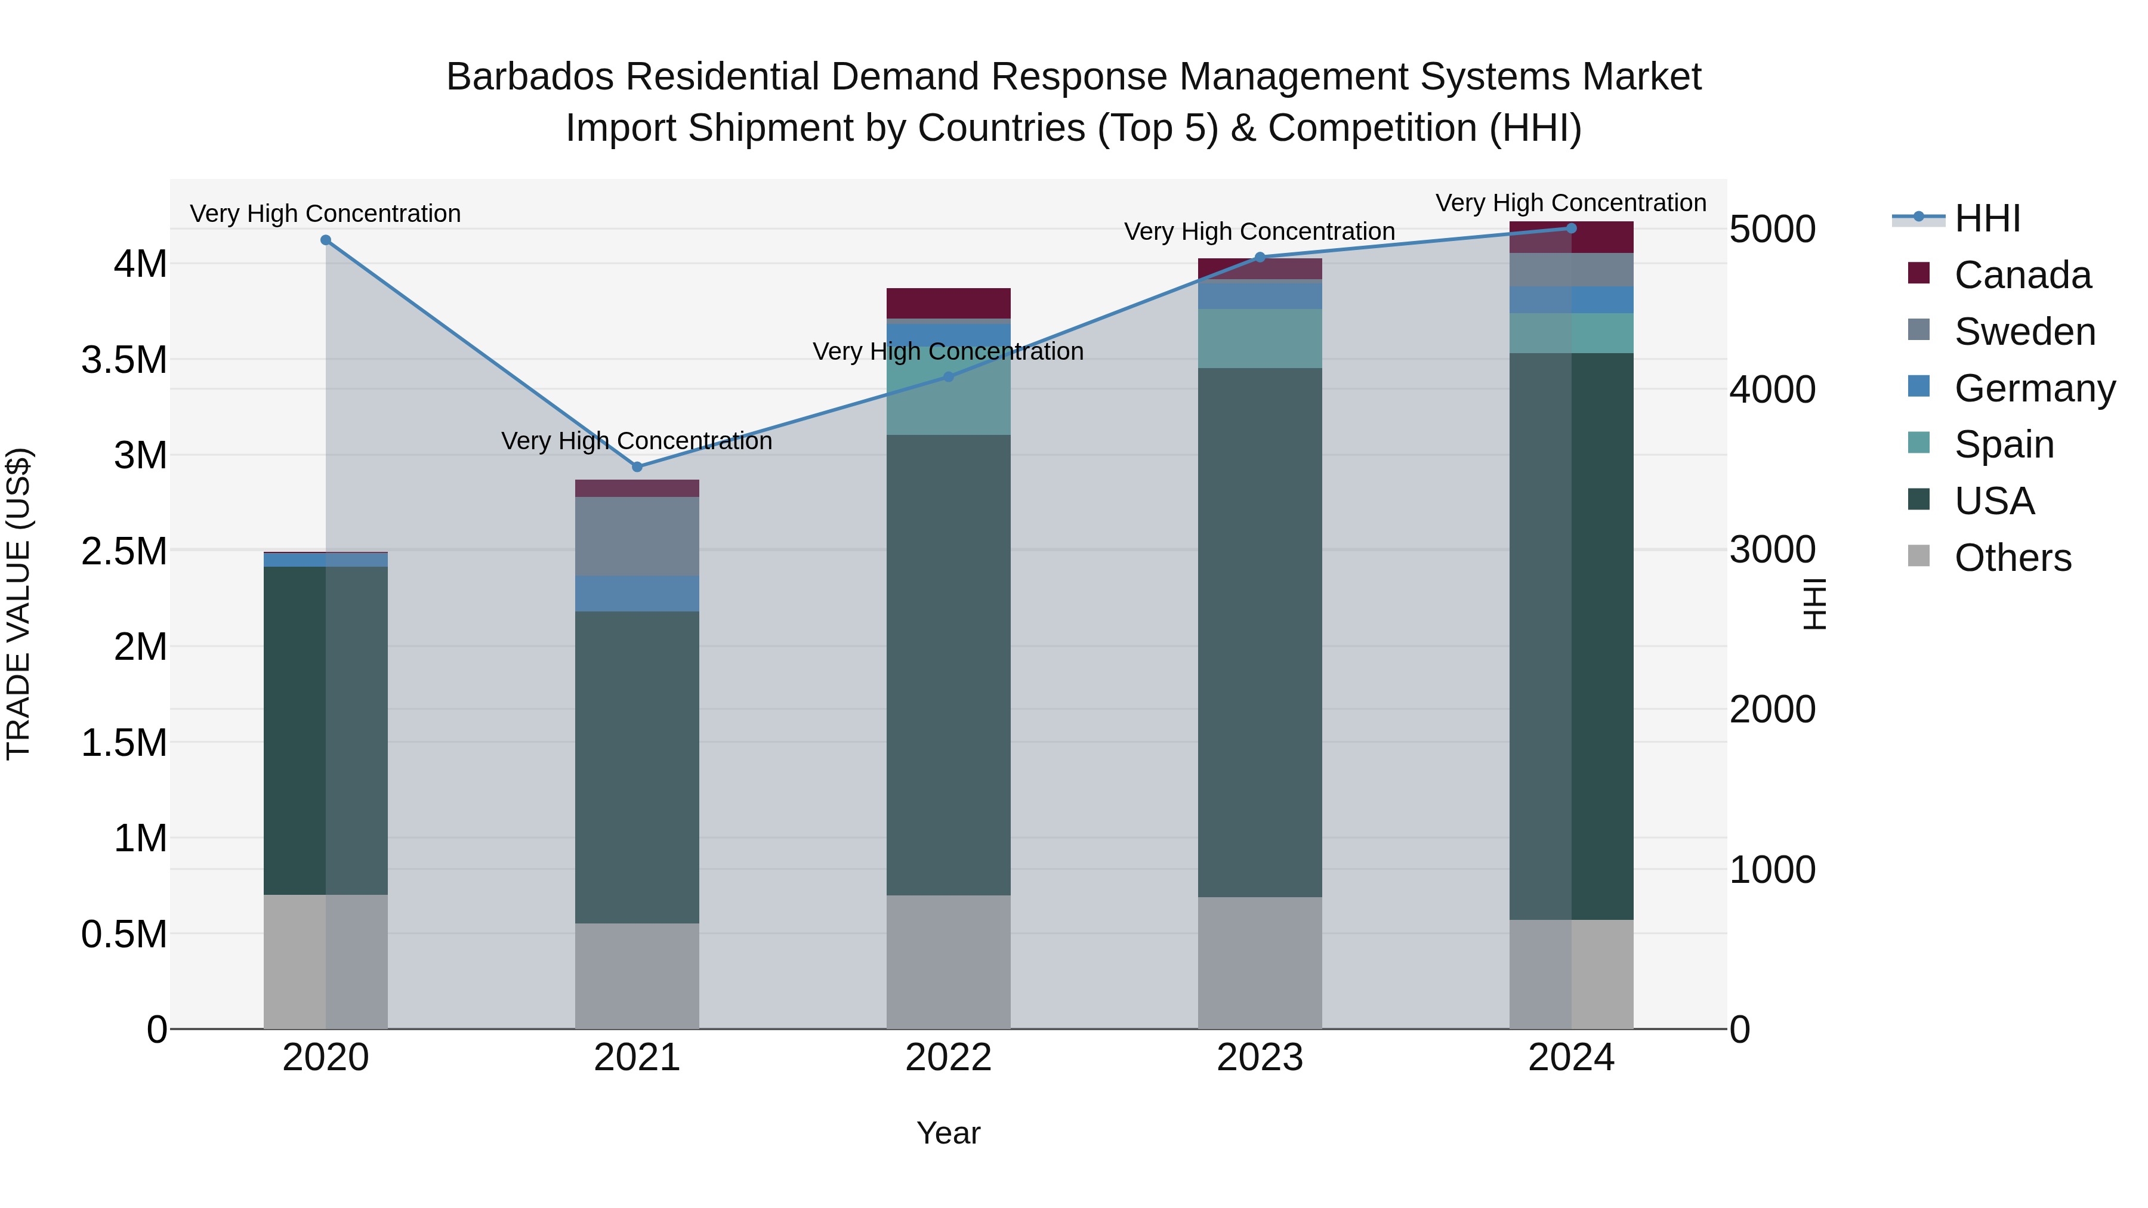Screen dimensions: 2148x1208
Task: Click the Spain segment of 2023 bar
Action: (x=1260, y=338)
